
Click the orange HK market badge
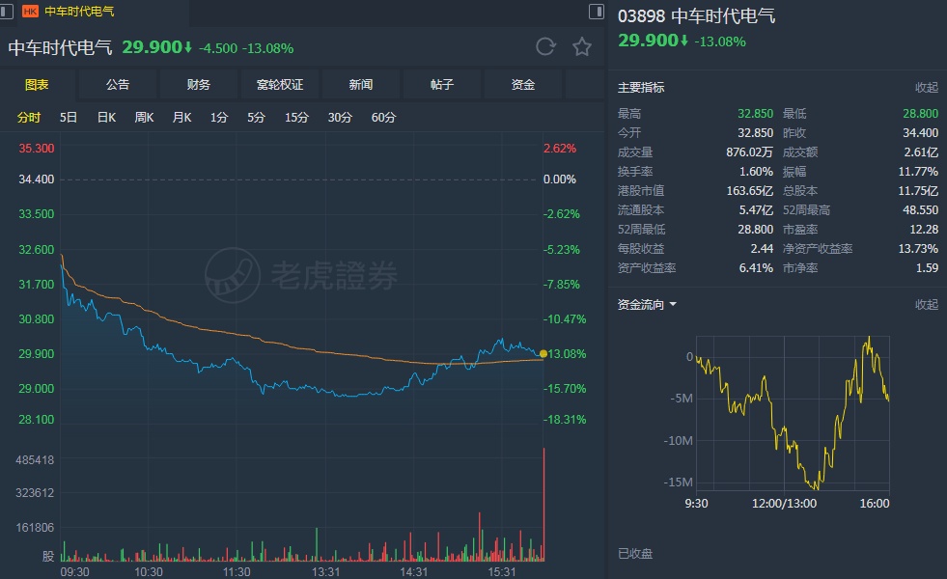[x=30, y=12]
